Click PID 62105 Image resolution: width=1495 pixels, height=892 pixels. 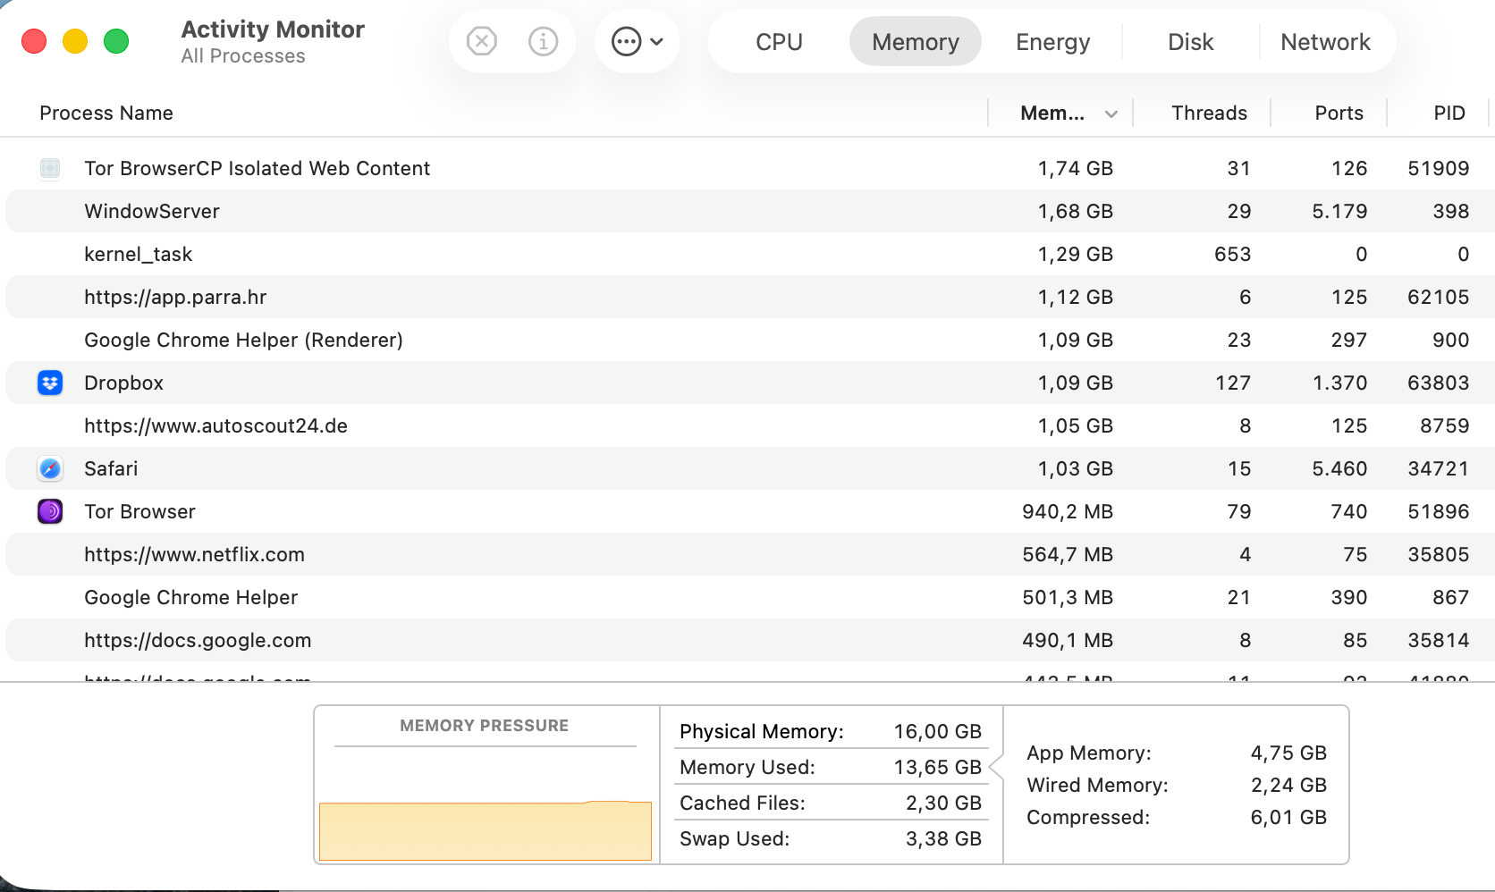coord(1438,298)
